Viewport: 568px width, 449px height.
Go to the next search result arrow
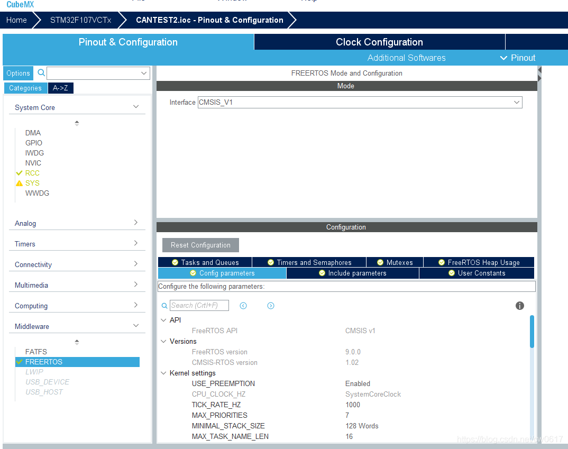[x=271, y=306]
